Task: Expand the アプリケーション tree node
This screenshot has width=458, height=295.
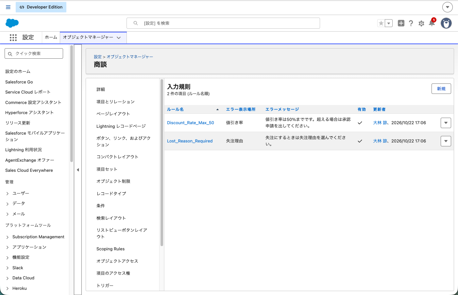Action: point(8,247)
